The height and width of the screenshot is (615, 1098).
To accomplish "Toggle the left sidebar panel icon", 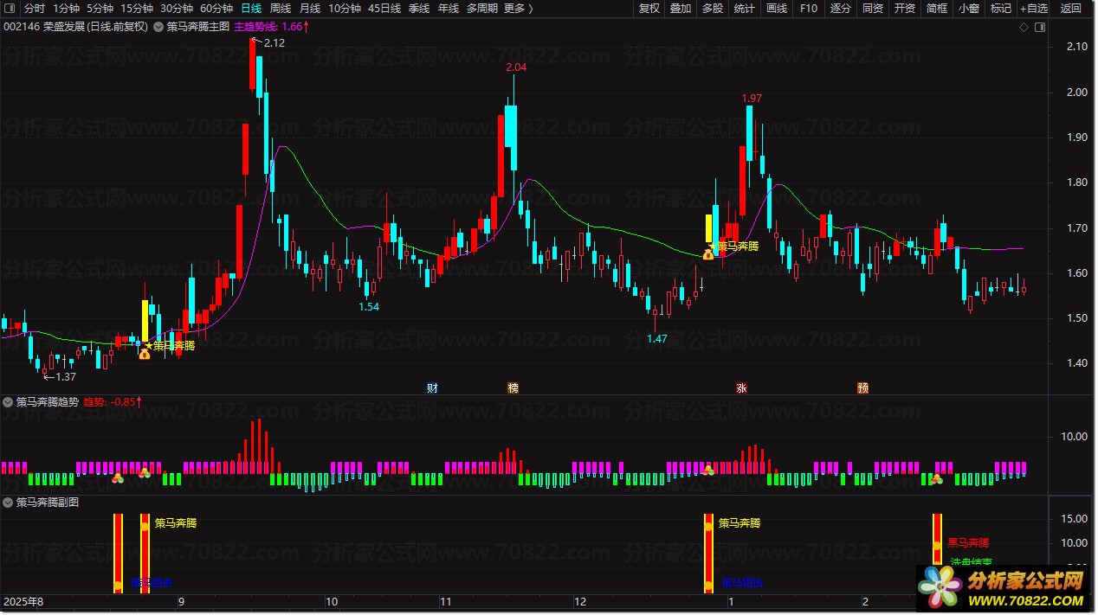I will coord(9,9).
